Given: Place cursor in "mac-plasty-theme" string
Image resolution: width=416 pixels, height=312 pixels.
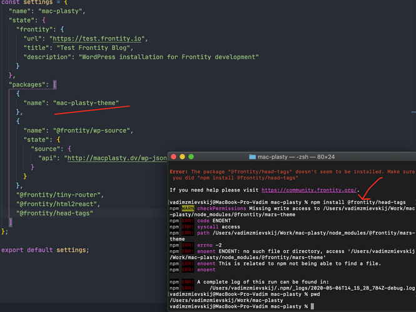Looking at the screenshot, I should (x=86, y=103).
